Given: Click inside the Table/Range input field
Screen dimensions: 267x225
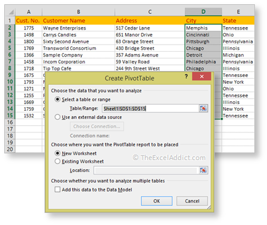Looking at the screenshot, I should pyautogui.click(x=150, y=108).
